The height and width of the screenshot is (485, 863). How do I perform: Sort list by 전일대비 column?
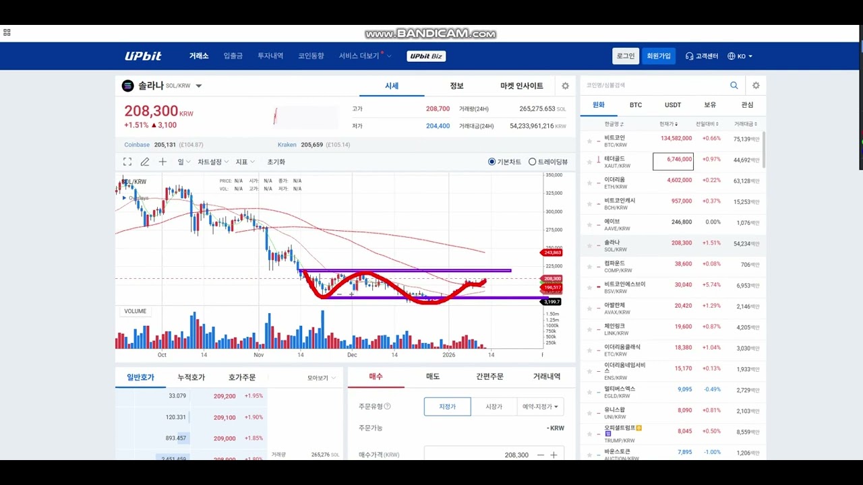(x=707, y=124)
